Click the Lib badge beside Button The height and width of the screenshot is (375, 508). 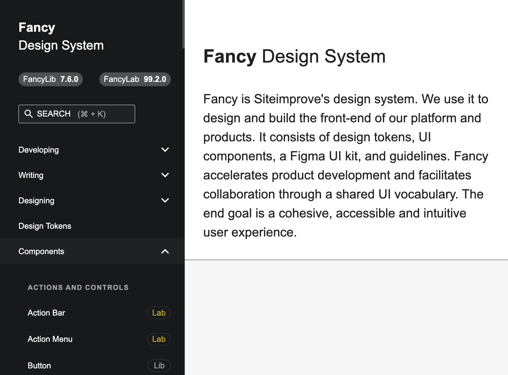pos(159,365)
